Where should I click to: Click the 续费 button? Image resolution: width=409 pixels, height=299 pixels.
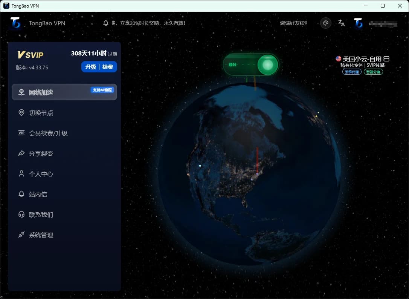tap(108, 67)
